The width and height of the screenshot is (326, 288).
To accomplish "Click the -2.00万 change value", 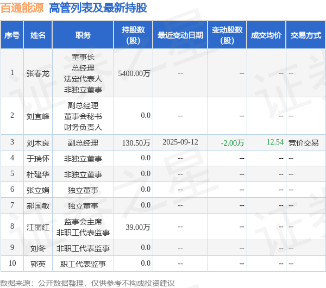I will (233, 143).
